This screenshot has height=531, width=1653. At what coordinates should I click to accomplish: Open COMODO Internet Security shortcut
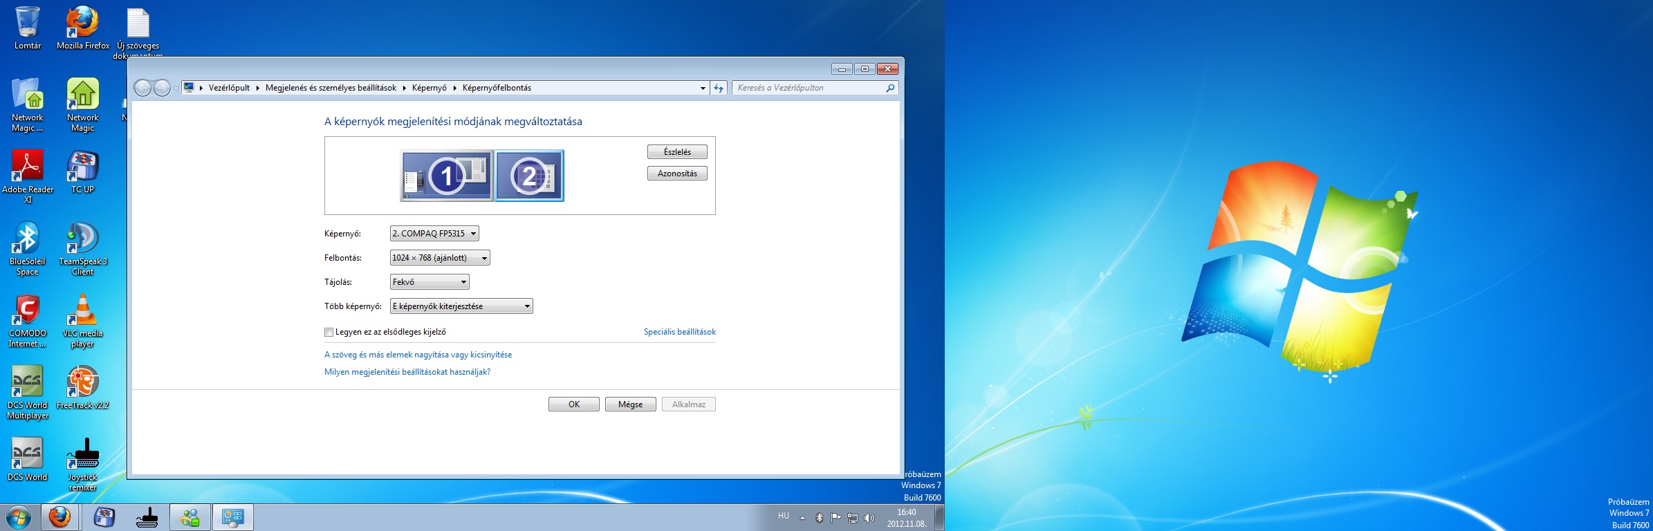[x=28, y=321]
